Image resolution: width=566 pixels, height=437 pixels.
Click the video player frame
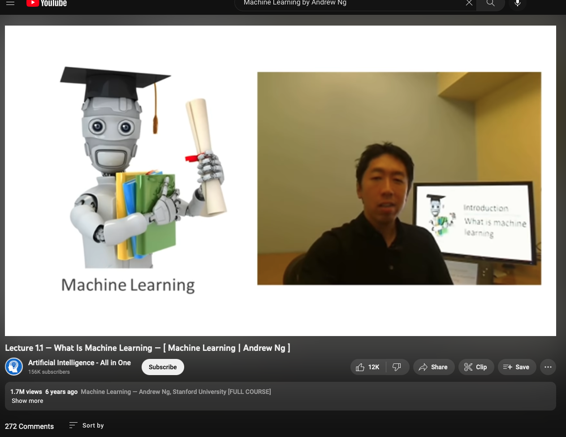click(x=281, y=181)
